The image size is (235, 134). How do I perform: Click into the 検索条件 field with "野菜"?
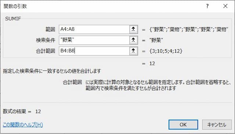94,40
